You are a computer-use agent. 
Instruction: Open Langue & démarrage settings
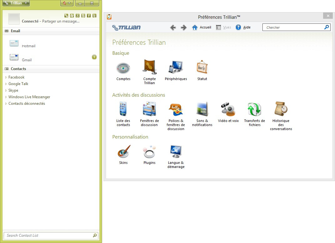176,157
